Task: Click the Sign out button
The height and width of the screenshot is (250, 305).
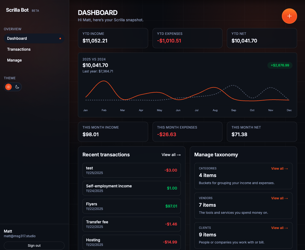Action: coord(34,245)
